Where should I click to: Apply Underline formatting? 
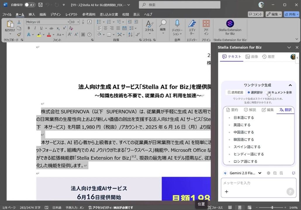click(x=41, y=28)
